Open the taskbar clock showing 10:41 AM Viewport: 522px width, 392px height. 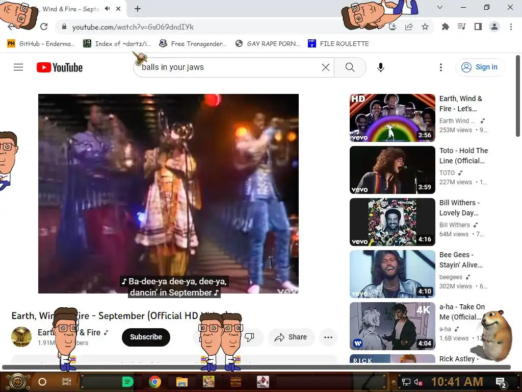pos(457,382)
